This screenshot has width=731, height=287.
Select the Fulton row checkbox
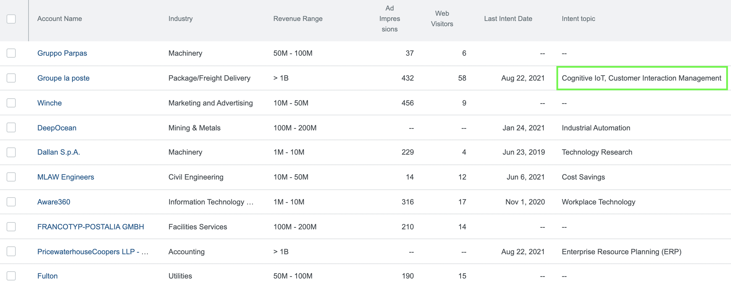pyautogui.click(x=11, y=276)
